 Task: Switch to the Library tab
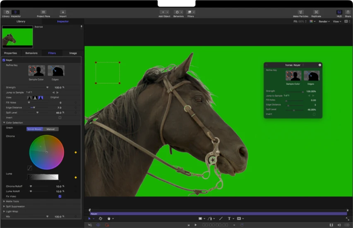(21, 22)
